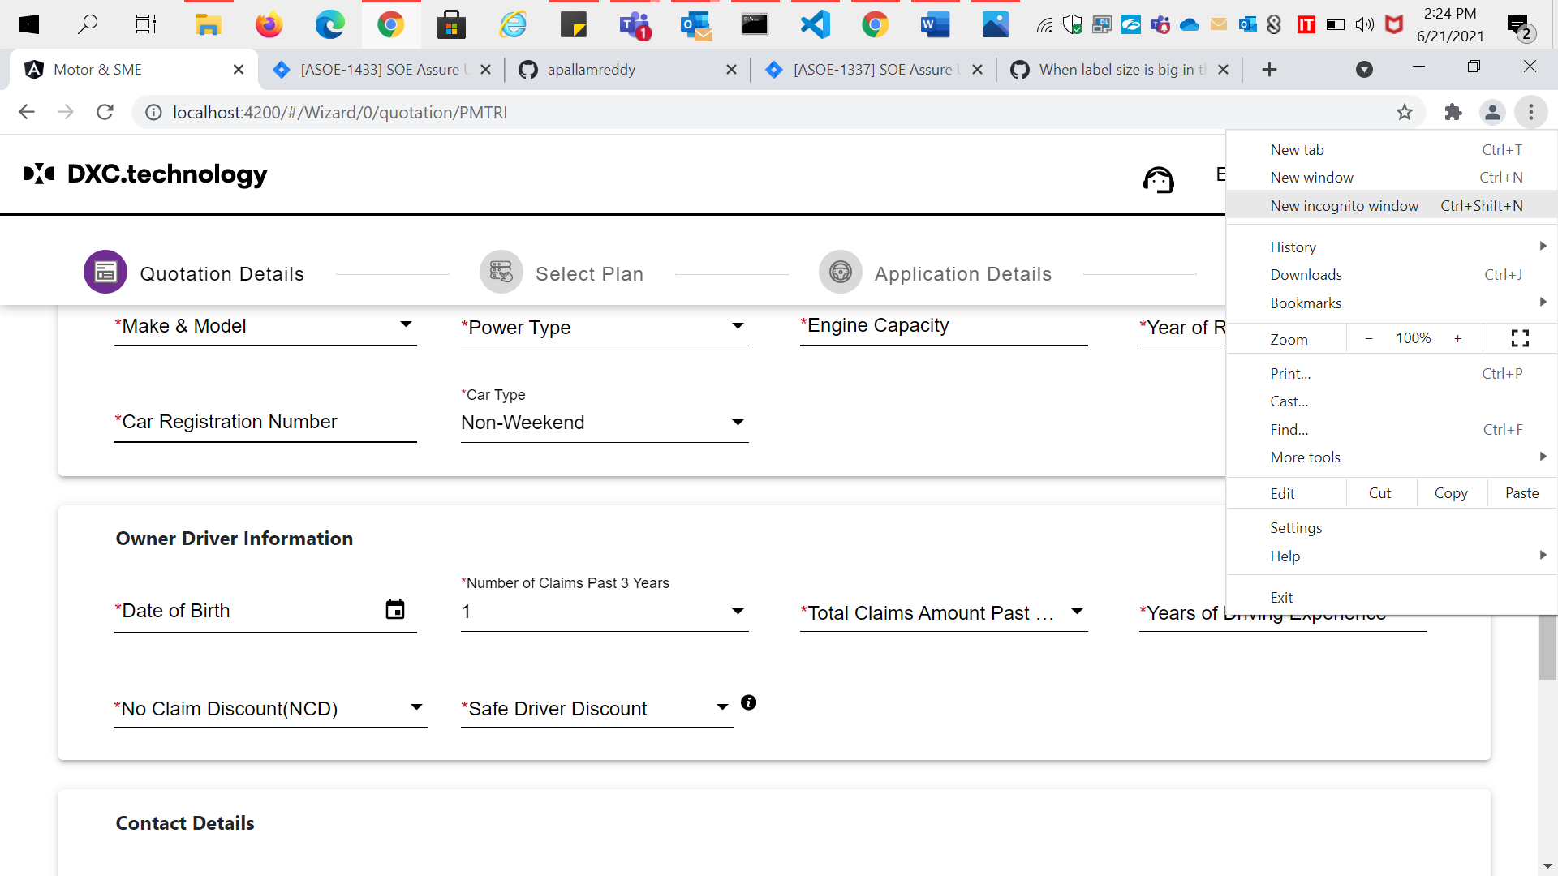Select New incognito window from the menu
Viewport: 1558px width, 876px height.
point(1344,205)
